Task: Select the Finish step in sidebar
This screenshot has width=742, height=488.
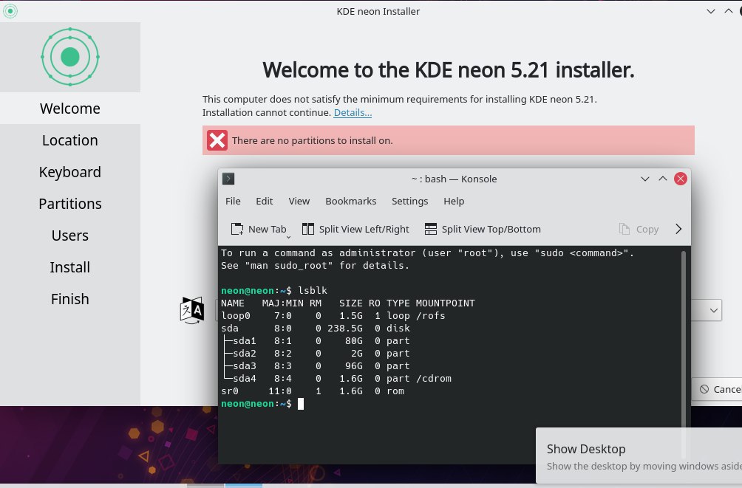Action: pos(70,298)
